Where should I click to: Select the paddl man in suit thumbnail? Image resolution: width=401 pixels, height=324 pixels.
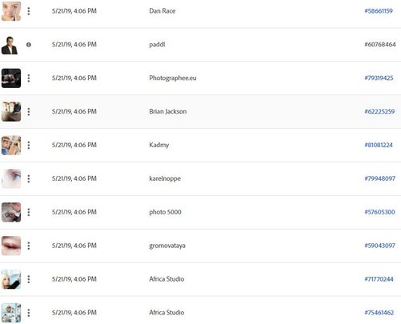click(x=10, y=45)
